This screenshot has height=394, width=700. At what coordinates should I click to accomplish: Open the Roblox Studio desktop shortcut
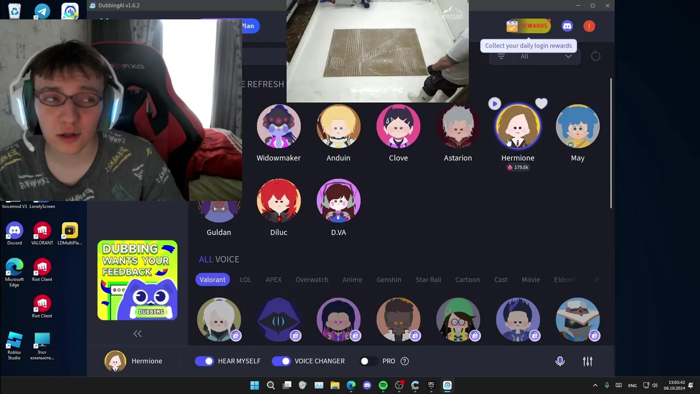pyautogui.click(x=14, y=346)
